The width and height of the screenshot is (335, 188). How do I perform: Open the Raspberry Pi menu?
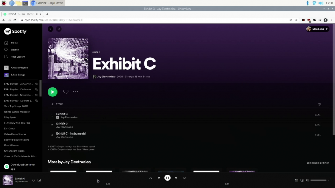4,3
